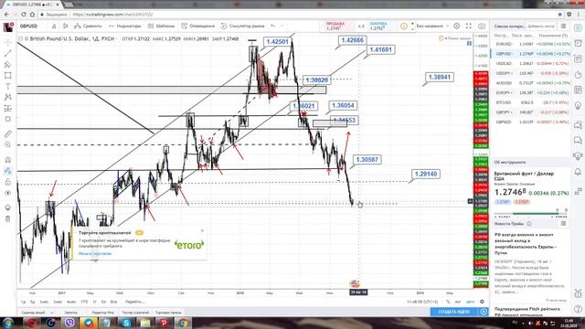The width and height of the screenshot is (585, 329).
Task: Open the ideas lightbulb icon in right sidebar
Action: tap(578, 106)
